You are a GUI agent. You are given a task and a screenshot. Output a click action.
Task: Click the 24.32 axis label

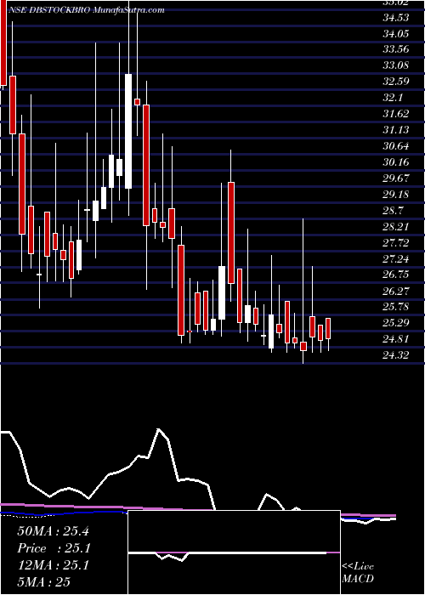point(396,355)
